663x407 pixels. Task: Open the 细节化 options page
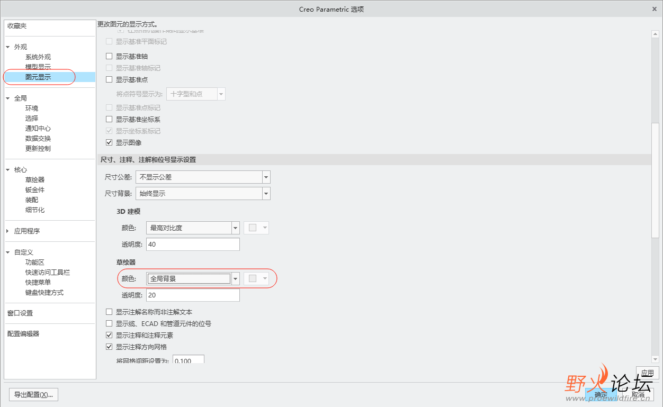[x=35, y=210]
